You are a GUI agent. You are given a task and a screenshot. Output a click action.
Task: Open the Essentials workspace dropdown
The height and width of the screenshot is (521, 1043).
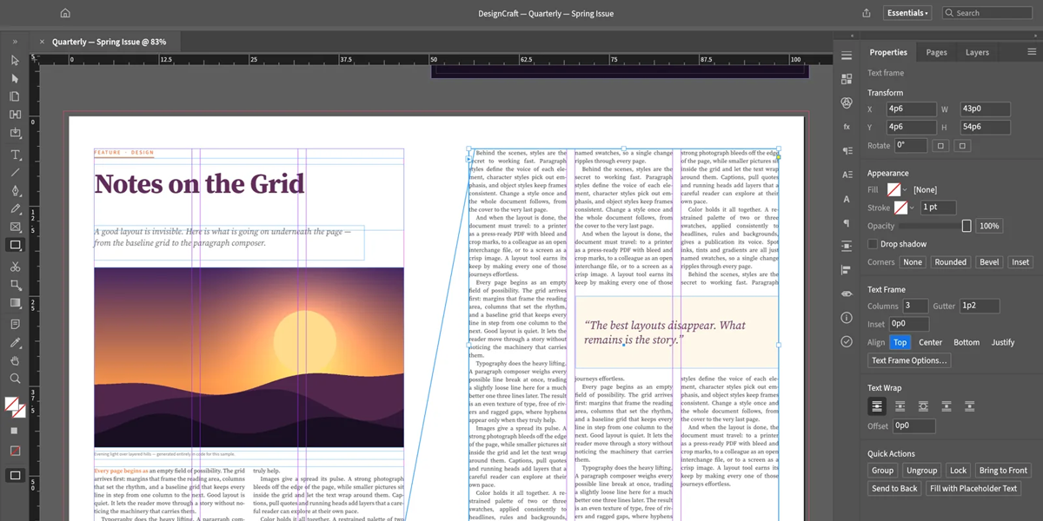pos(907,13)
